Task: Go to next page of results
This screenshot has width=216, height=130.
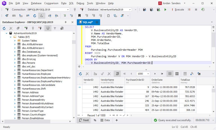Action: point(155,74)
